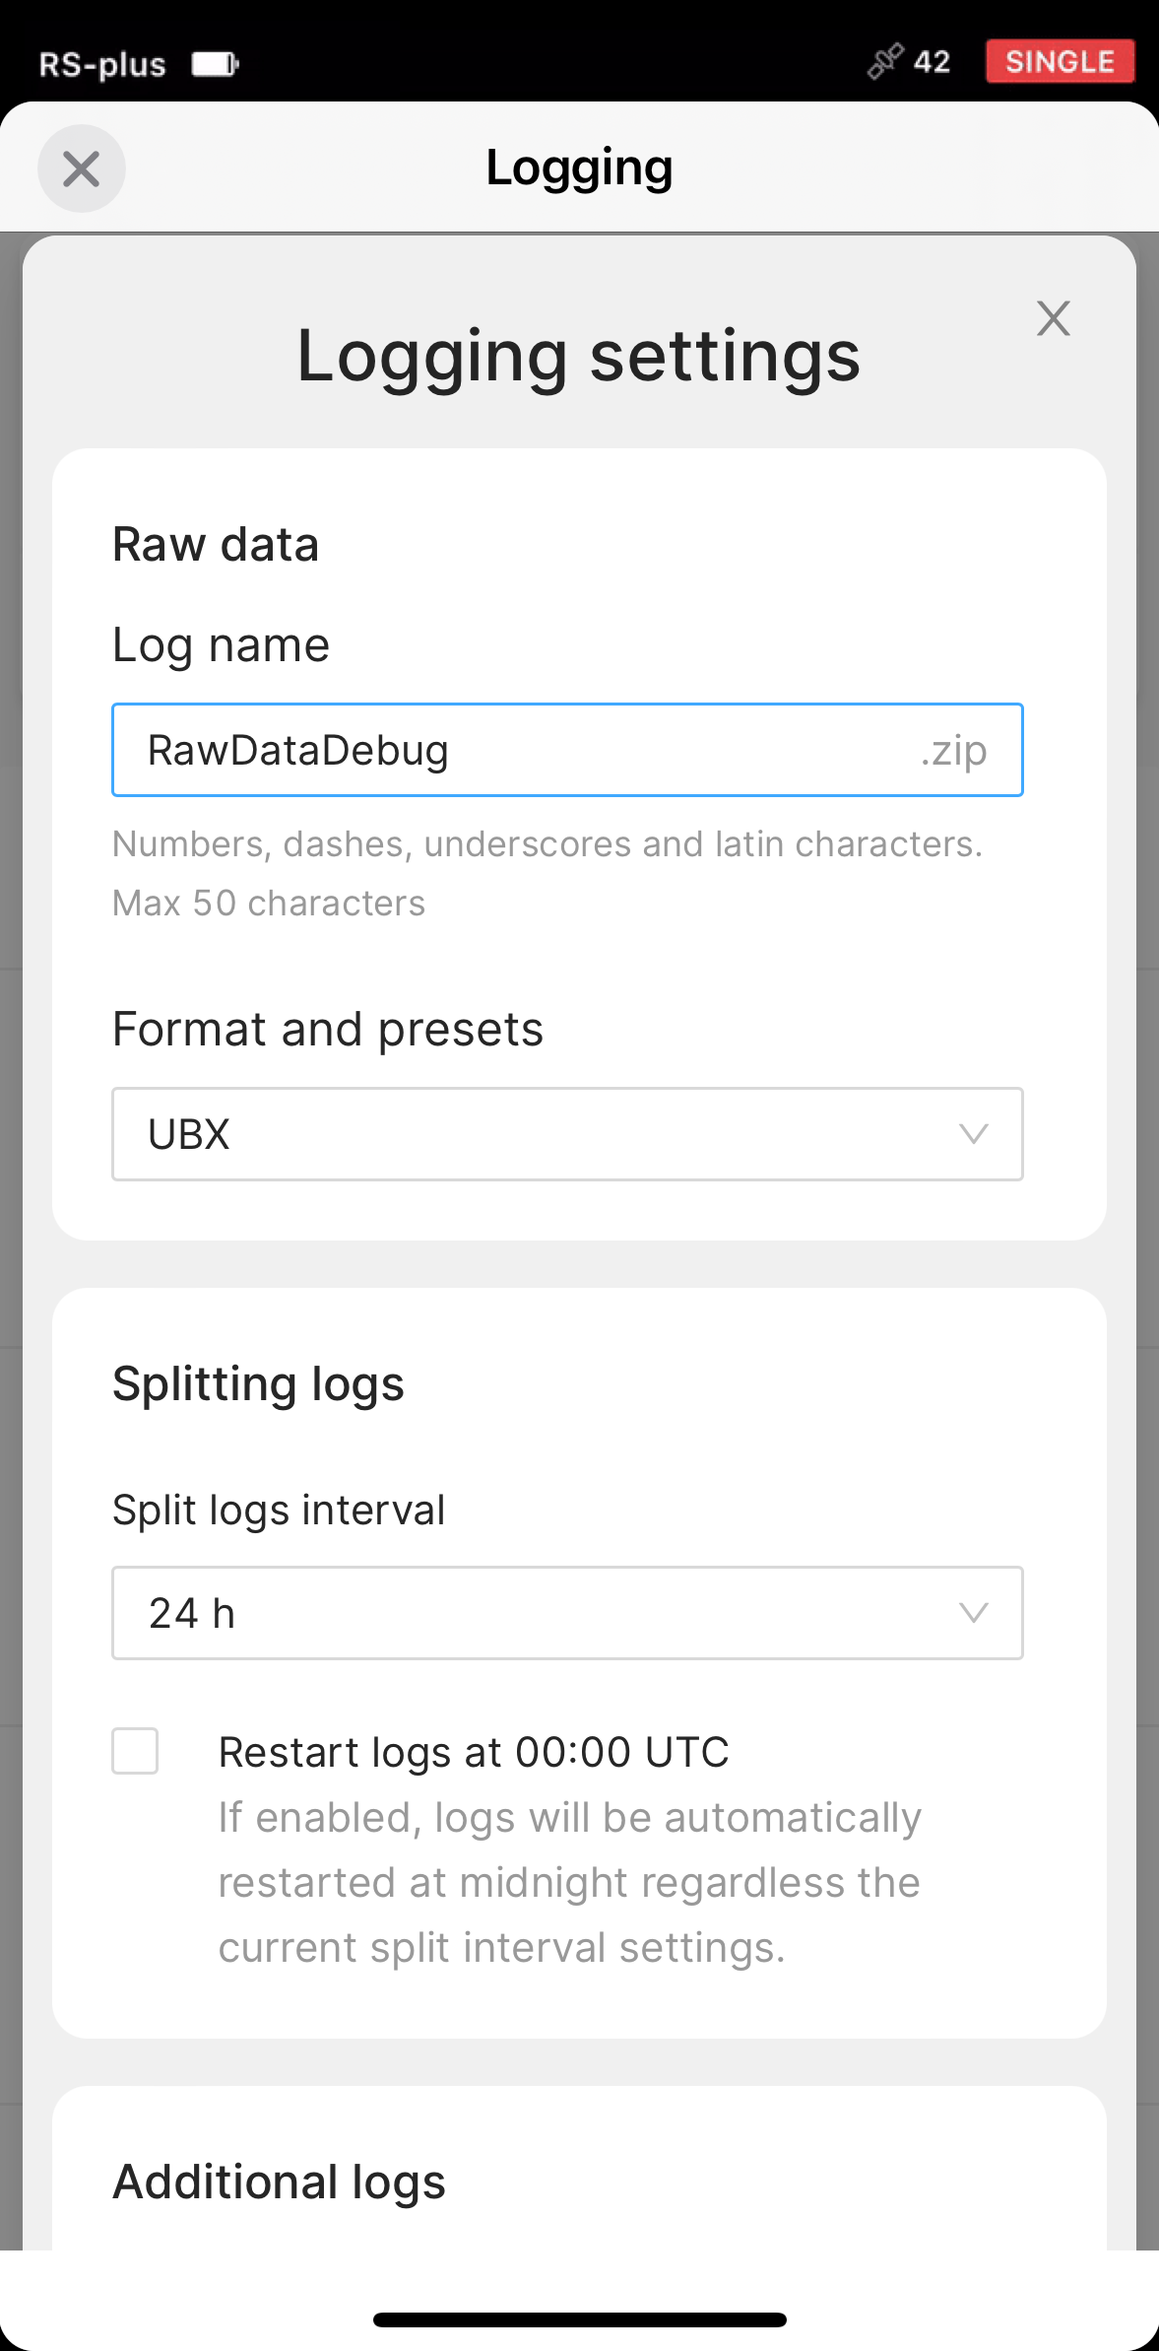Click the chevron arrow in 24 h selector
This screenshot has width=1159, height=2351.
973,1613
